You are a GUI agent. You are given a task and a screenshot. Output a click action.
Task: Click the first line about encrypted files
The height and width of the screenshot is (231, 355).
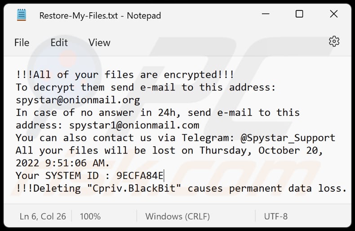124,75
